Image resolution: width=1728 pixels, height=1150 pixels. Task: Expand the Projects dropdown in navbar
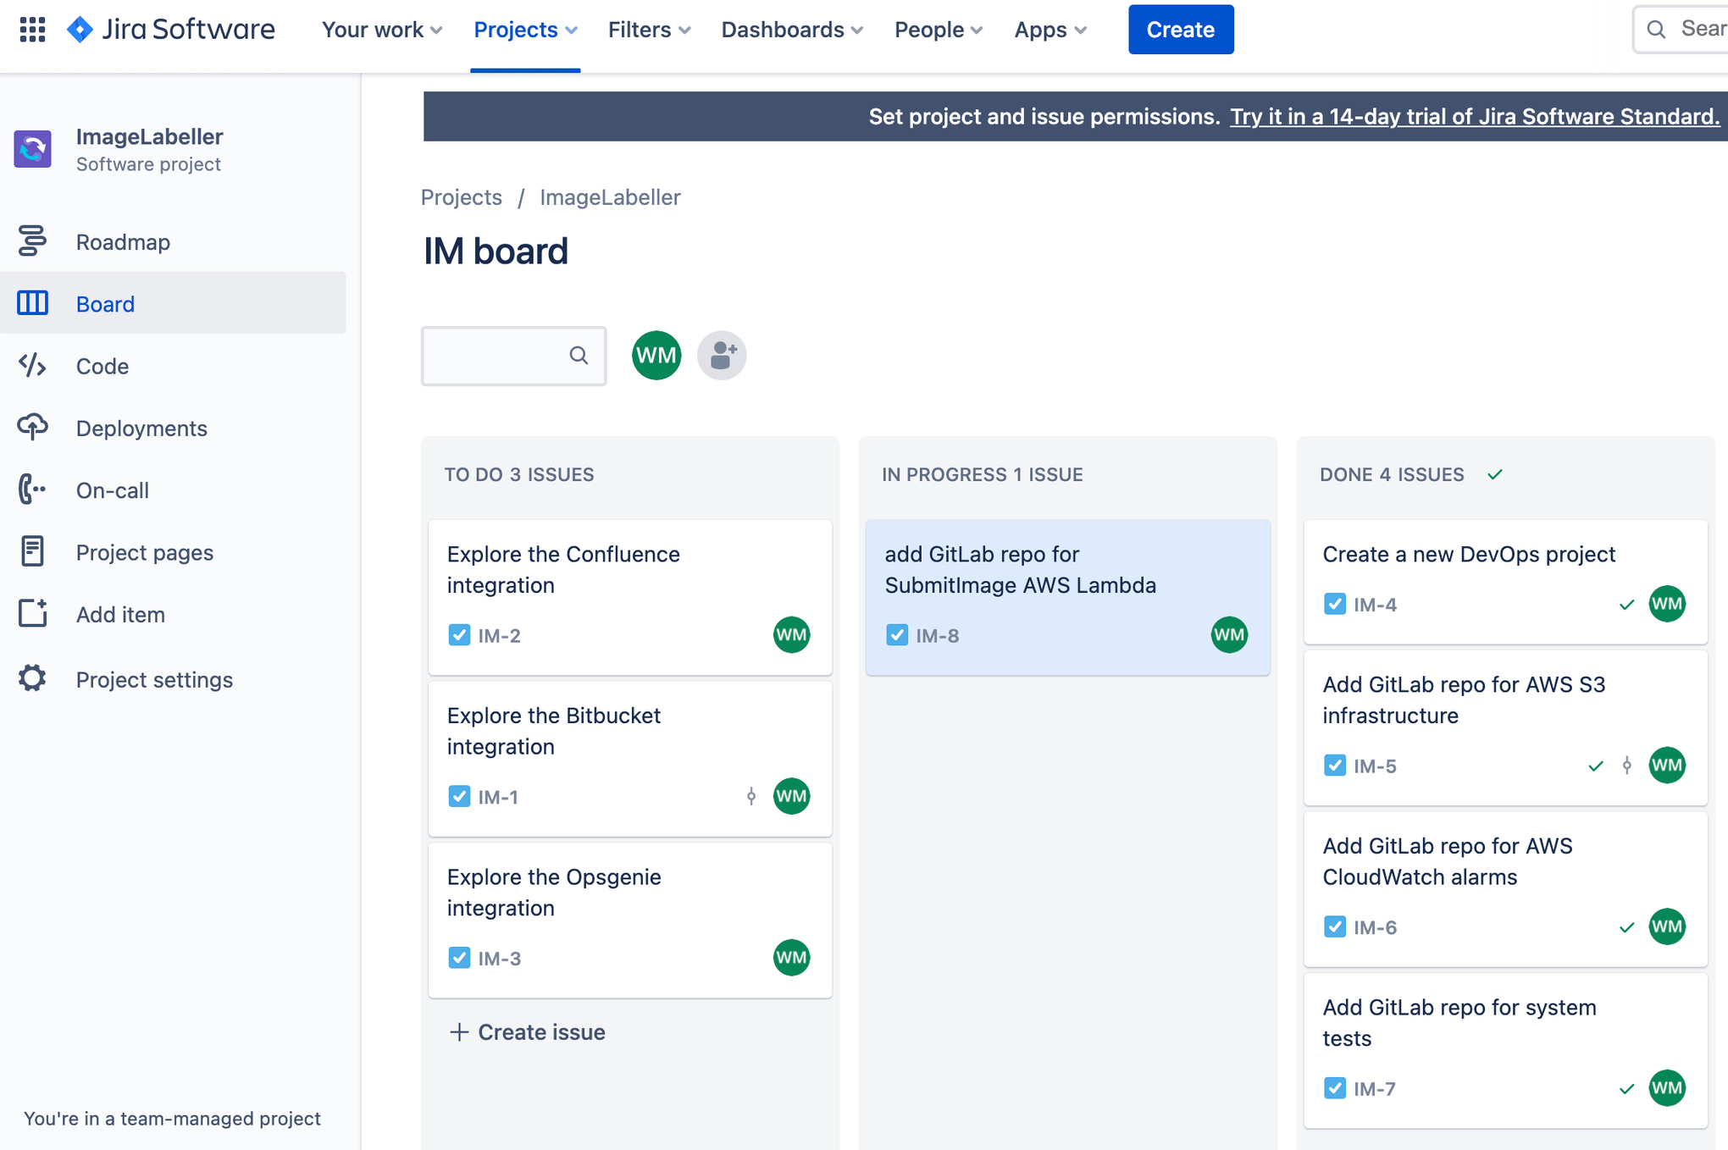(523, 30)
